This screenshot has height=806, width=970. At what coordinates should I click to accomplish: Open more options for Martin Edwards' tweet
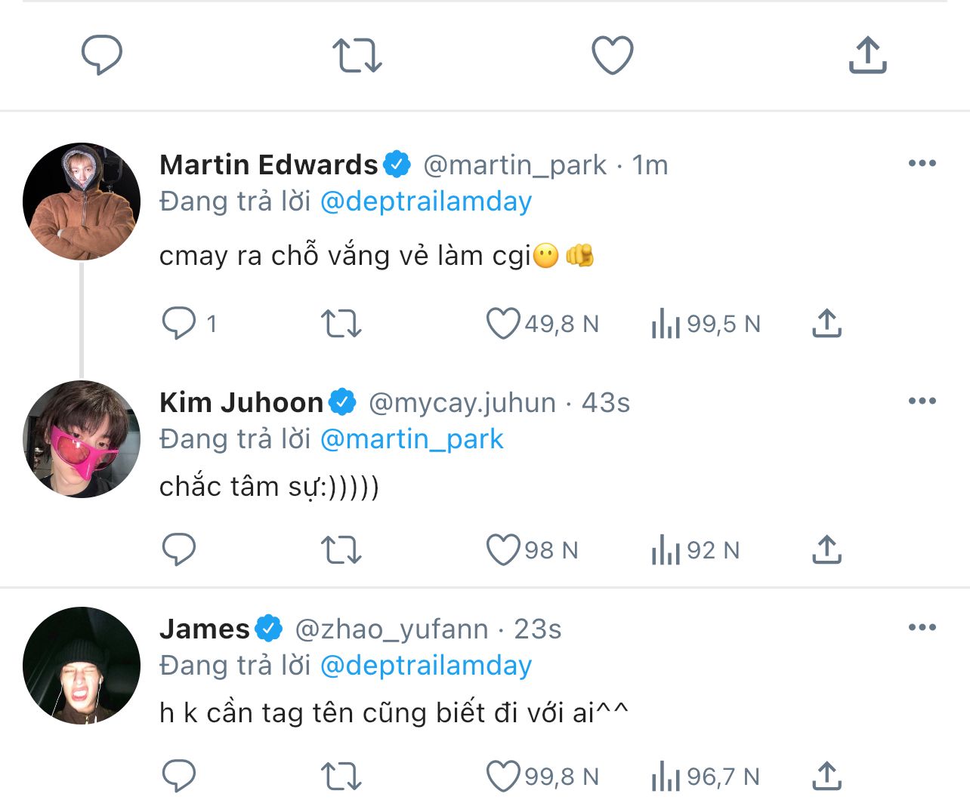(922, 164)
